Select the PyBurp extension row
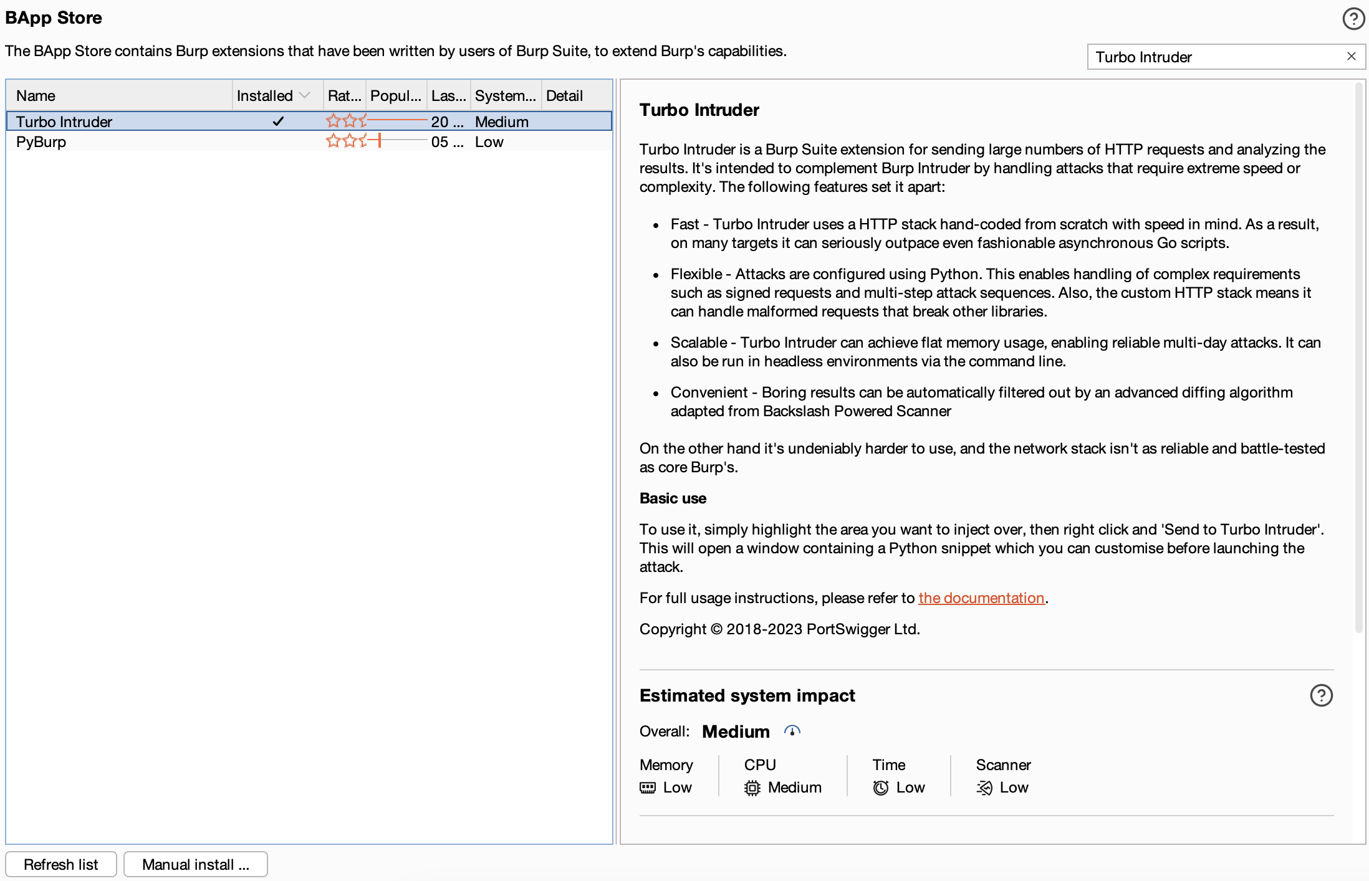 click(x=41, y=142)
